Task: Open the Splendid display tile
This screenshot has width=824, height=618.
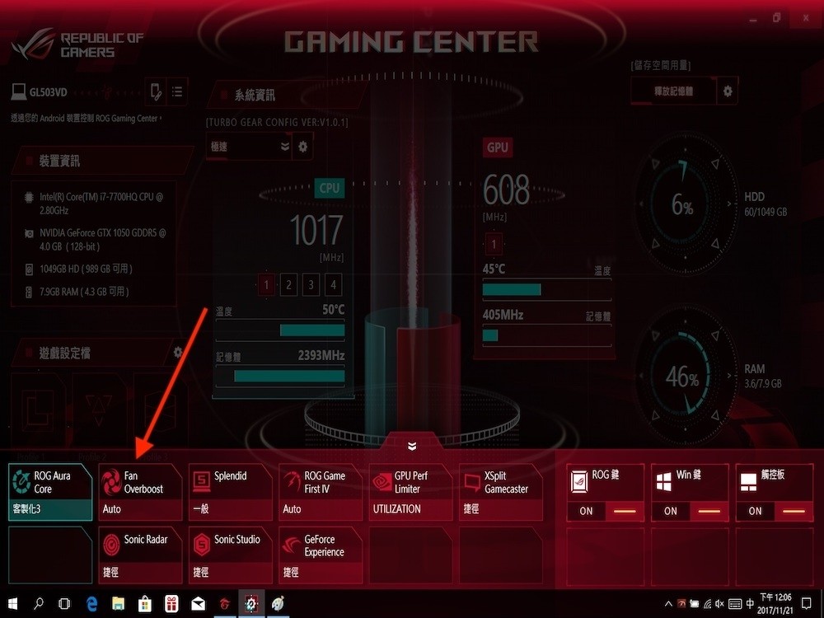Action: coord(231,492)
